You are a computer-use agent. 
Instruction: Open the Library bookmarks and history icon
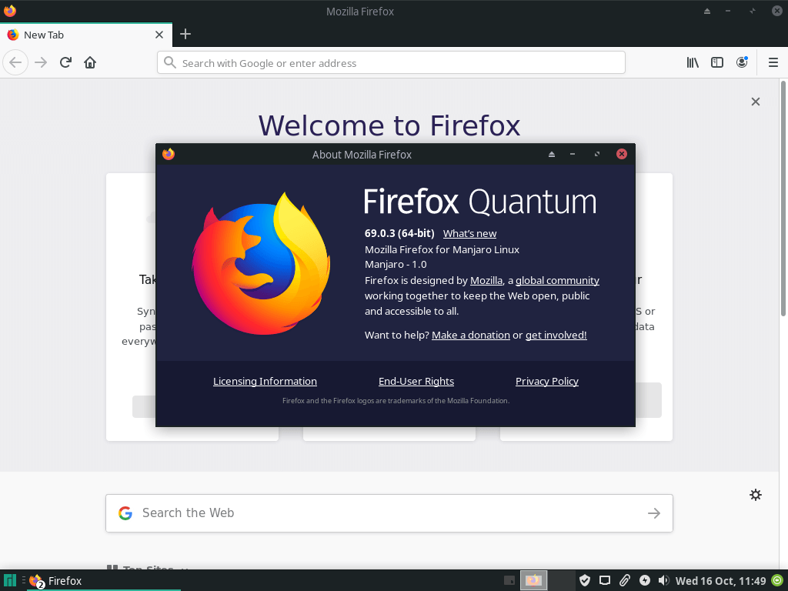693,62
